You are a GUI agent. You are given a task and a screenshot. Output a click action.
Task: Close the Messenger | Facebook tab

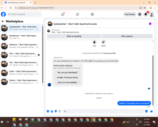[x=31, y=3]
